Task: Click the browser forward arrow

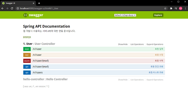Action: coord(7,8)
